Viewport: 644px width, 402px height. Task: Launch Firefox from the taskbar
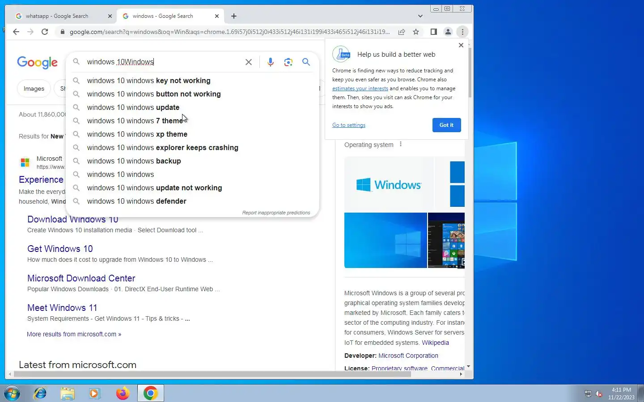(123, 393)
